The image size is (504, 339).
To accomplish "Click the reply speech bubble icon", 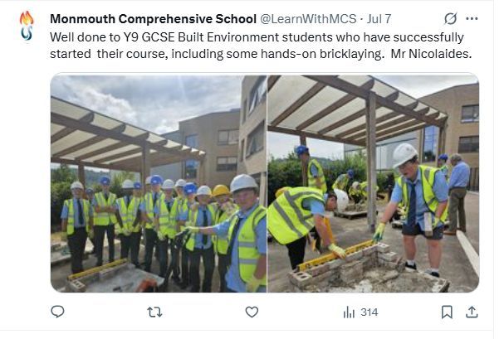I will (x=57, y=312).
